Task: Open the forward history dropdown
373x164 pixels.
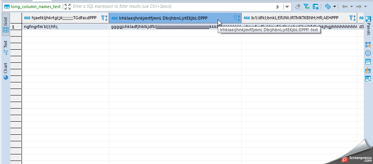Action: tap(365, 7)
